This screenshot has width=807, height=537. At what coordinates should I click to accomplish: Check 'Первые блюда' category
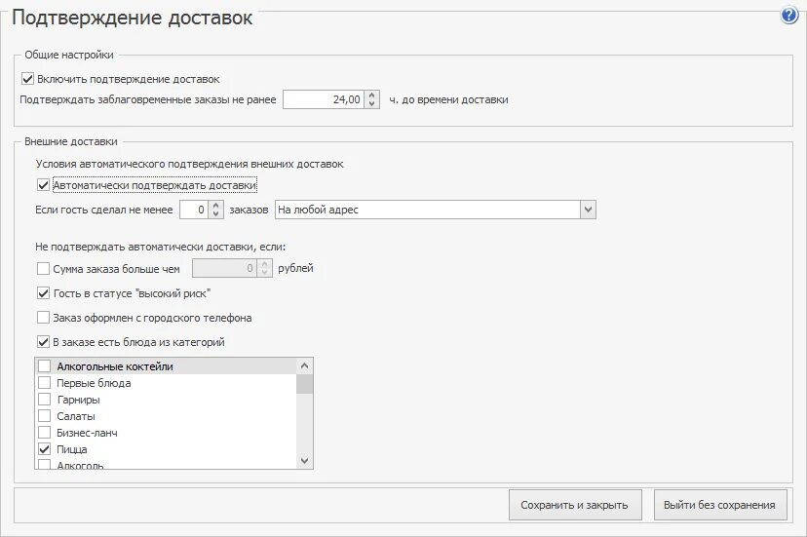45,383
